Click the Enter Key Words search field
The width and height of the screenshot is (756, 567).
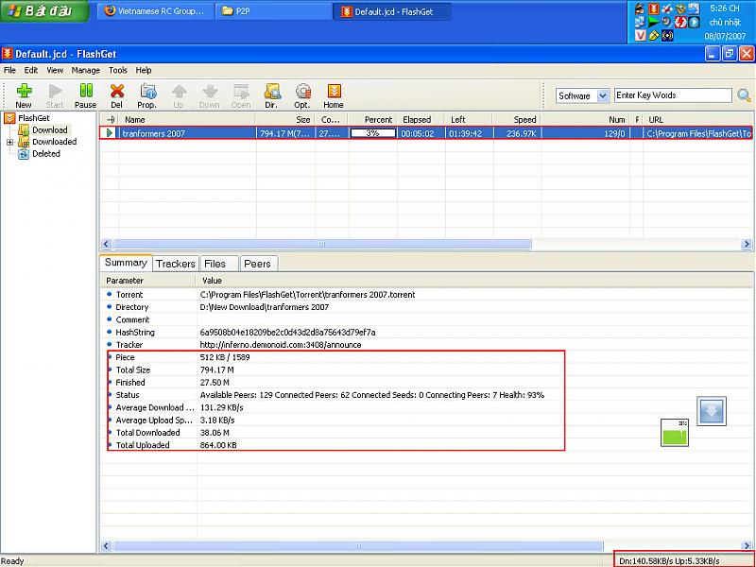[x=672, y=95]
